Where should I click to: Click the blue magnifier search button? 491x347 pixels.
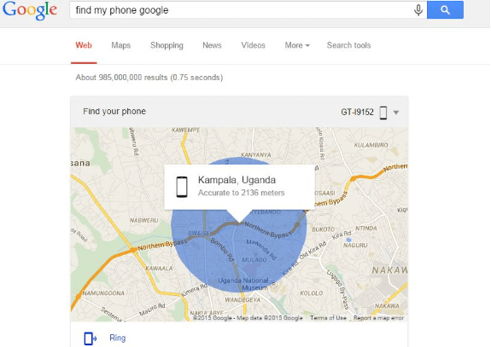(x=445, y=10)
